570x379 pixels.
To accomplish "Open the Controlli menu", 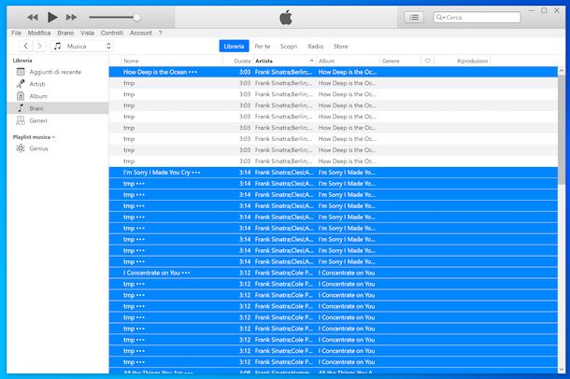I will (x=112, y=33).
